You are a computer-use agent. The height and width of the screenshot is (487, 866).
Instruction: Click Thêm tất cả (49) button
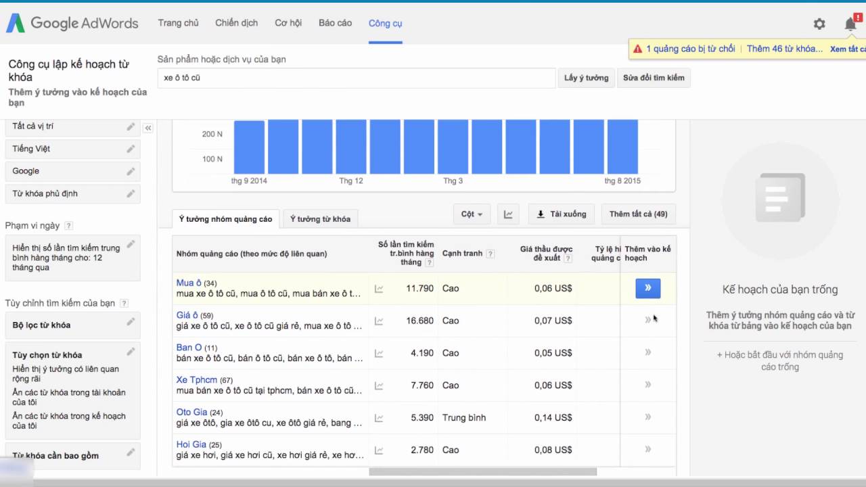click(637, 214)
